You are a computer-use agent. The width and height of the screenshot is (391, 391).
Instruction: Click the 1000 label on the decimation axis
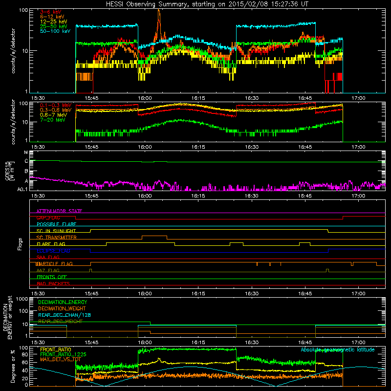(x=22, y=299)
